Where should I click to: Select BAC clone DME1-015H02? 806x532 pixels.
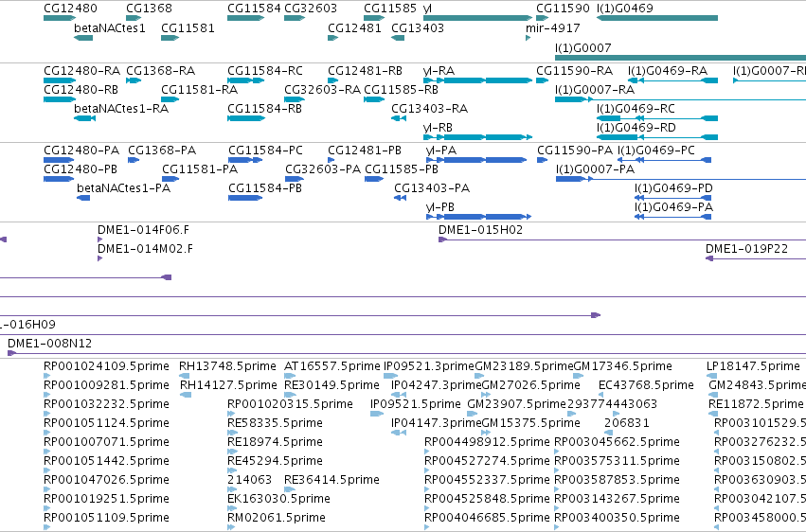[622, 239]
